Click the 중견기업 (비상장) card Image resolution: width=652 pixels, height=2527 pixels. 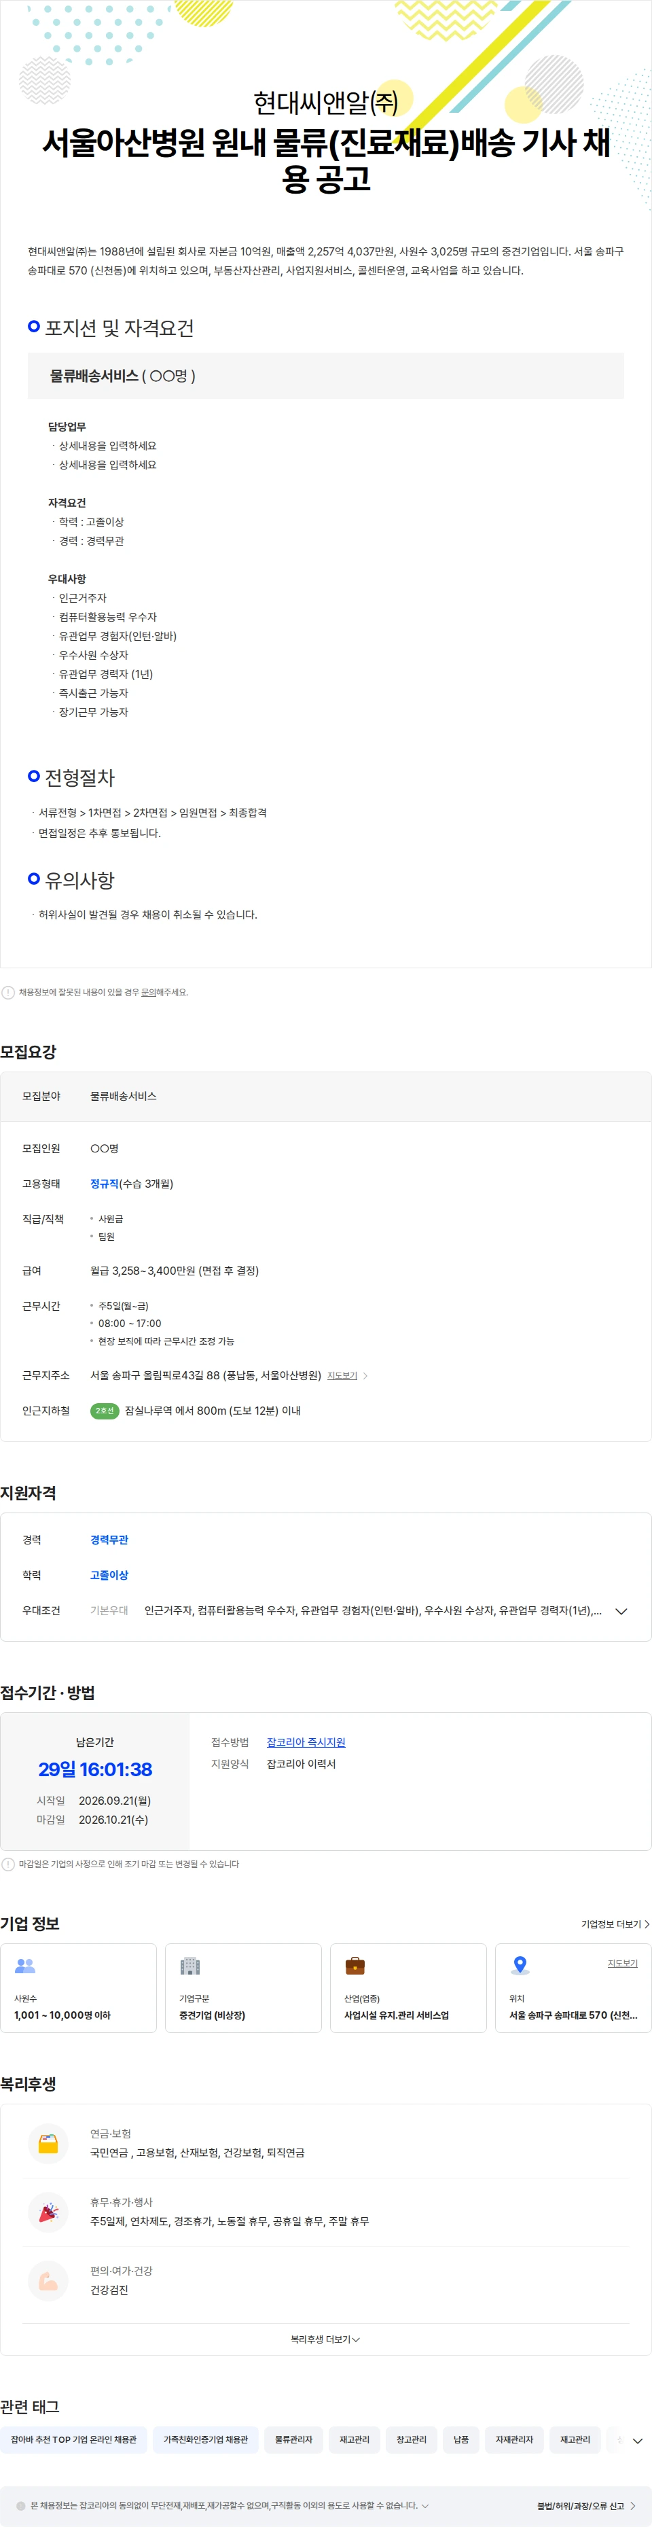click(243, 1987)
